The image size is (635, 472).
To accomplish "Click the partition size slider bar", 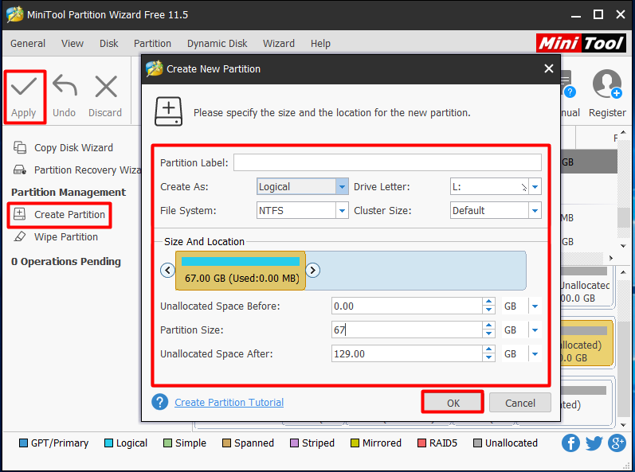I will (241, 271).
